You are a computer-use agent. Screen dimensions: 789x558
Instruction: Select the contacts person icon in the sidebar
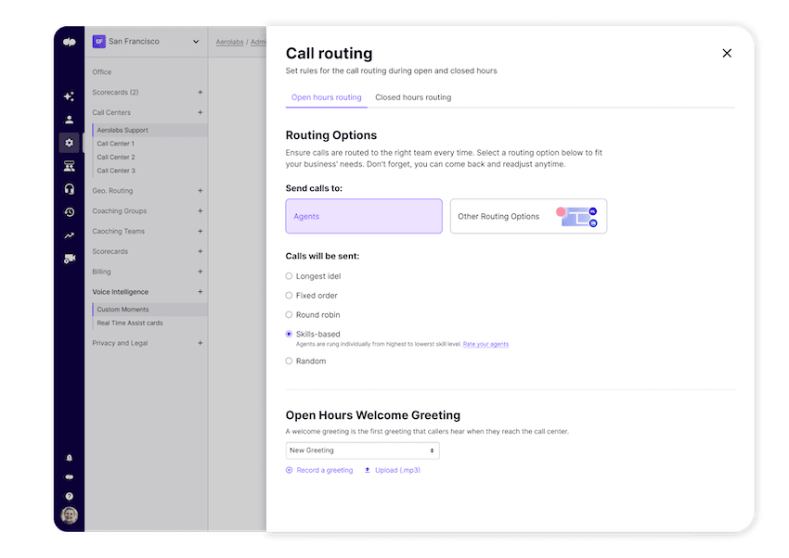coord(70,119)
